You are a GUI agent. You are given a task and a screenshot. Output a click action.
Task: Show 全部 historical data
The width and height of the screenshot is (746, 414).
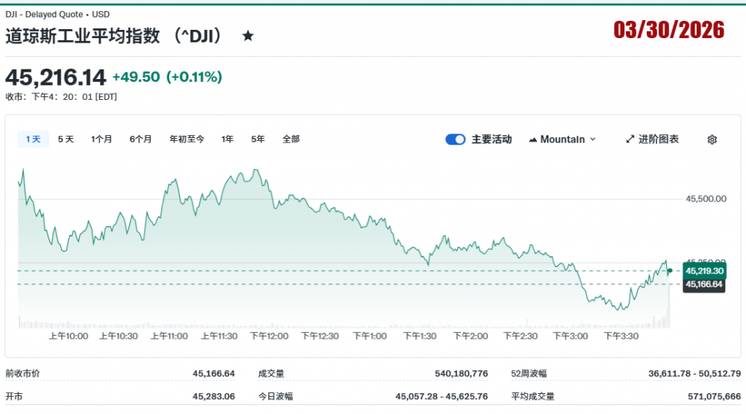point(291,139)
